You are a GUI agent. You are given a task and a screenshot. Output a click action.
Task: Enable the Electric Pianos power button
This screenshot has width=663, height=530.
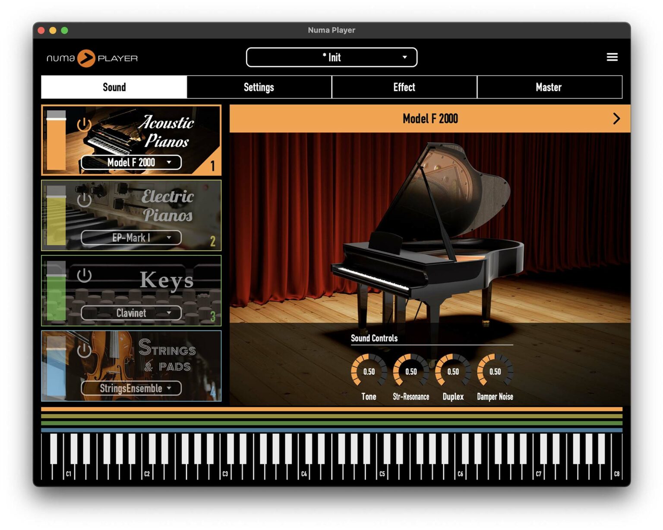pos(84,200)
